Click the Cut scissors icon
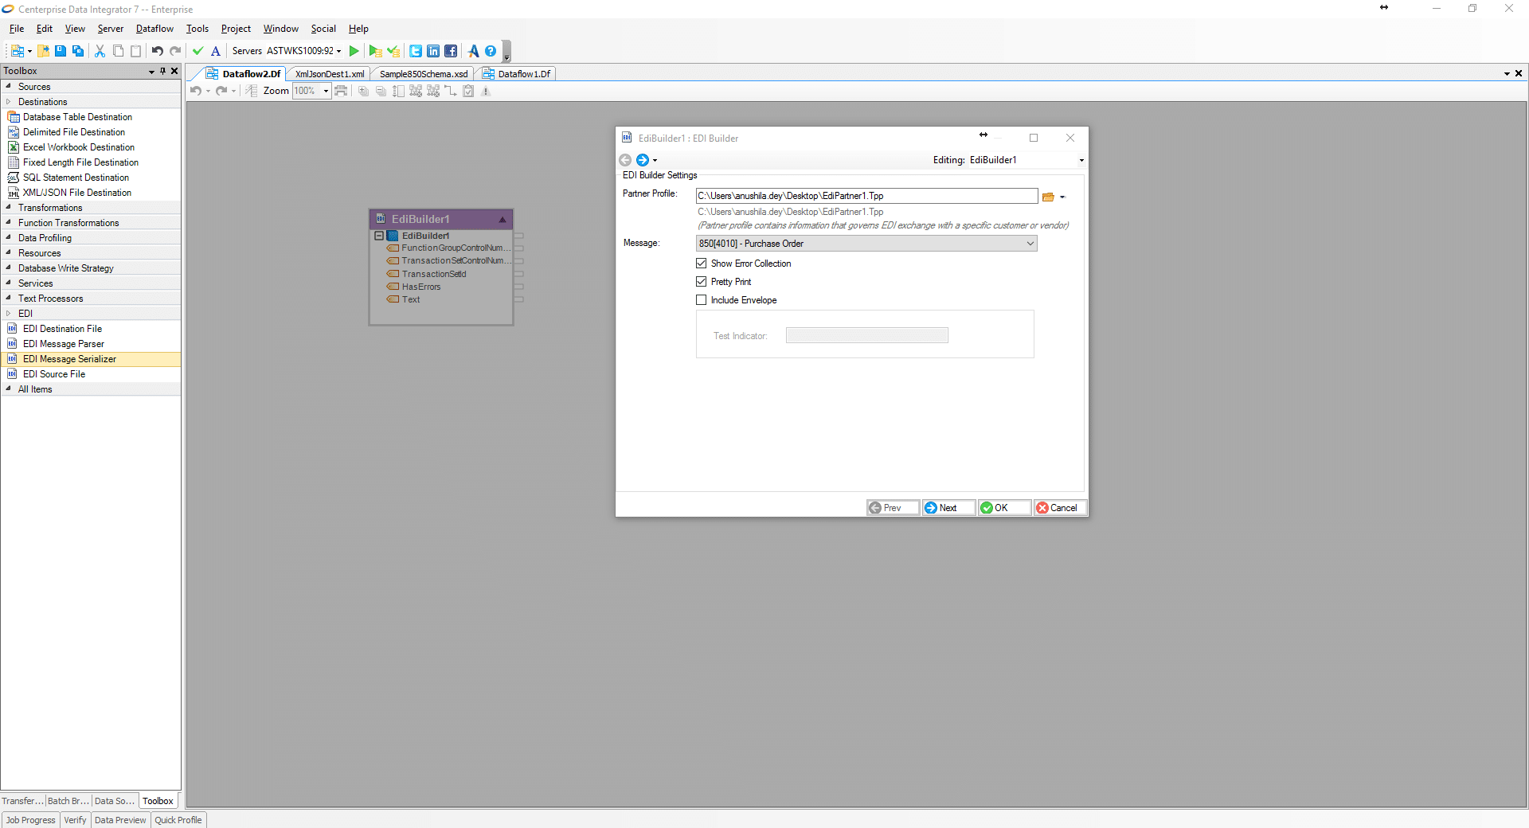The image size is (1529, 828). click(100, 51)
